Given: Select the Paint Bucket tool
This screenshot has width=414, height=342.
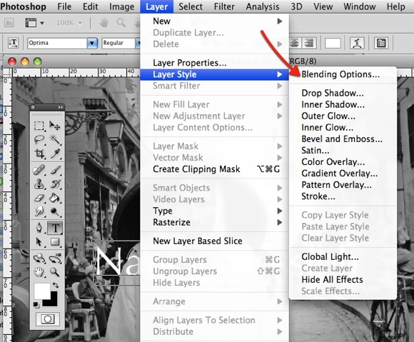Looking at the screenshot, I should point(55,198).
